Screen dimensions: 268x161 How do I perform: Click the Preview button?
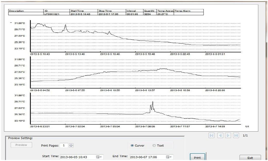(21, 145)
